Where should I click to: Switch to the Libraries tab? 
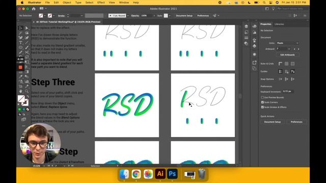click(279, 24)
